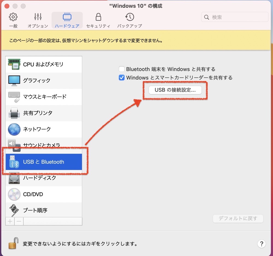The width and height of the screenshot is (273, 256).
Task: Click the デフォルトに戻す button
Action: point(238,218)
